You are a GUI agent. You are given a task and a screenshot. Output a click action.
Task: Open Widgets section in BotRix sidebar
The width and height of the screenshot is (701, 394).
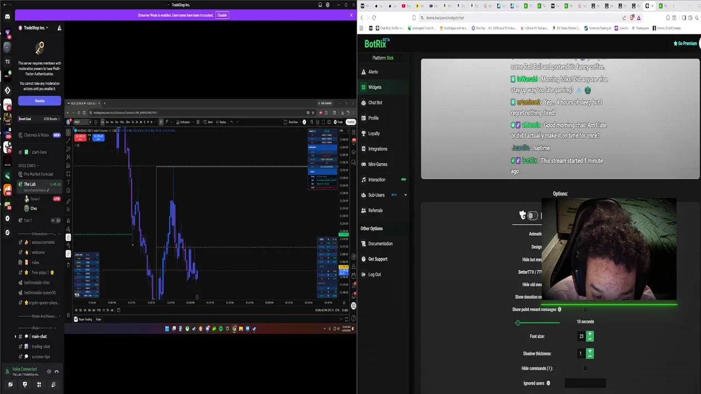pyautogui.click(x=375, y=87)
